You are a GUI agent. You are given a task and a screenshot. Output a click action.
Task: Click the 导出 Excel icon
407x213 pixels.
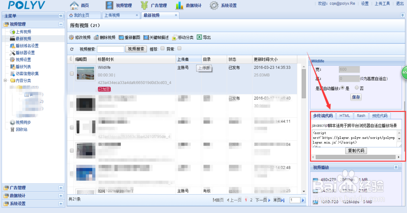pos(199,37)
